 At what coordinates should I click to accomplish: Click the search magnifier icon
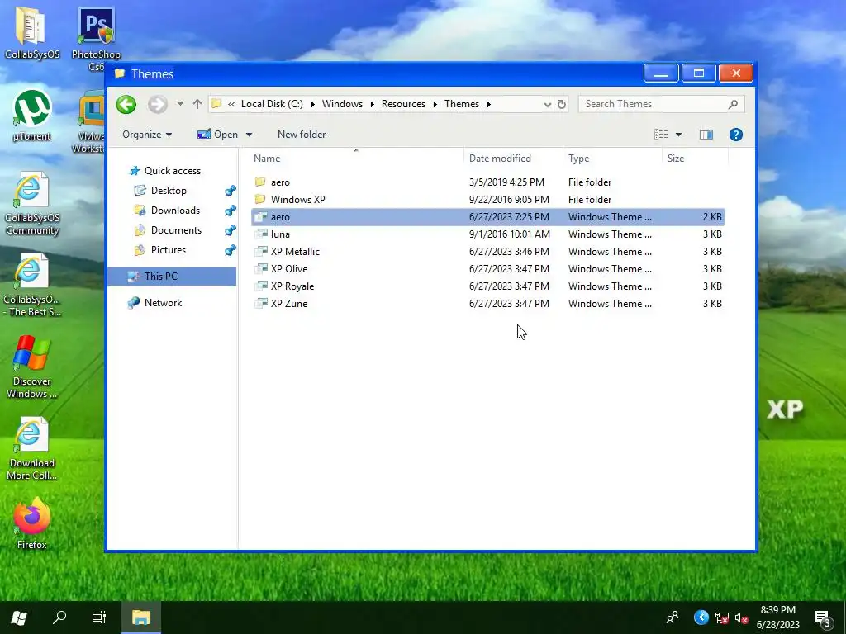click(x=733, y=104)
